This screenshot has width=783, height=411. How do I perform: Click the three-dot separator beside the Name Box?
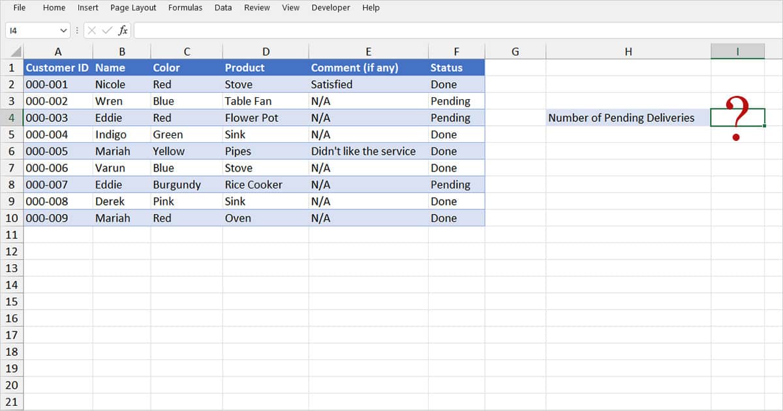(77, 29)
